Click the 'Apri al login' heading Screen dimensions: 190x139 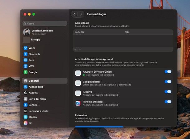[82, 23]
